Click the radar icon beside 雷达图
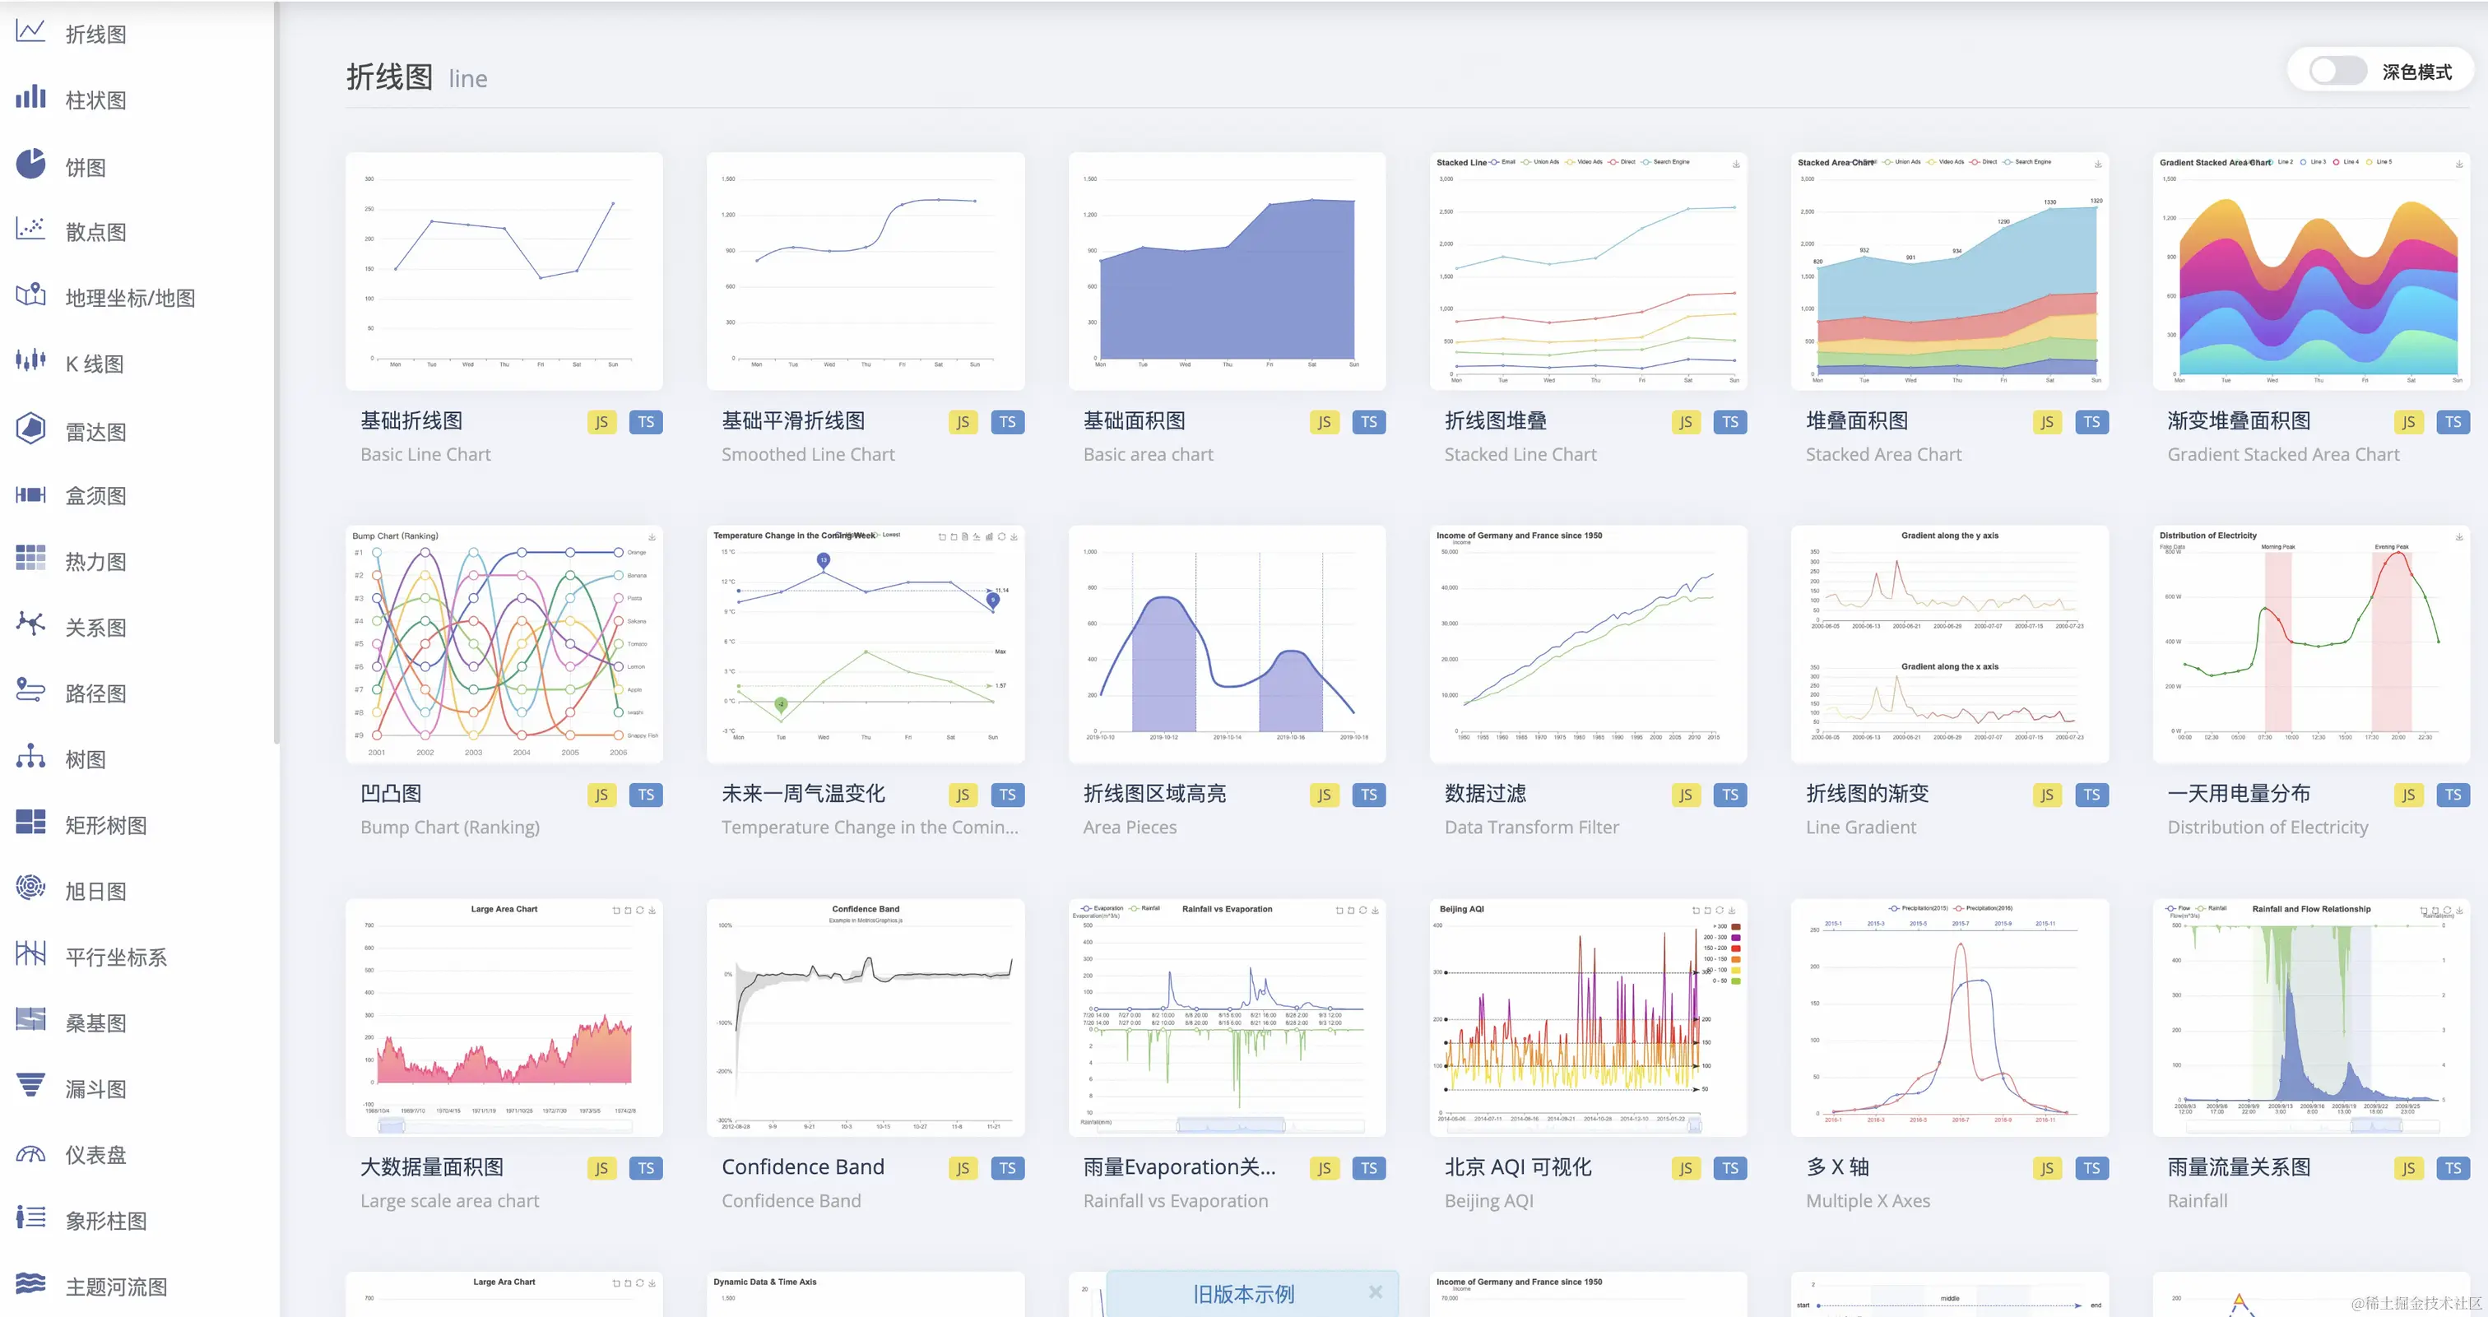This screenshot has width=2488, height=1317. (31, 429)
